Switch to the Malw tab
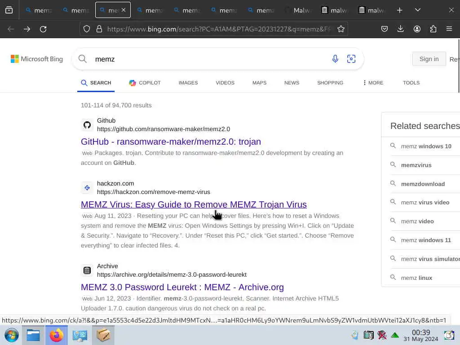460x345 pixels. click(x=298, y=10)
